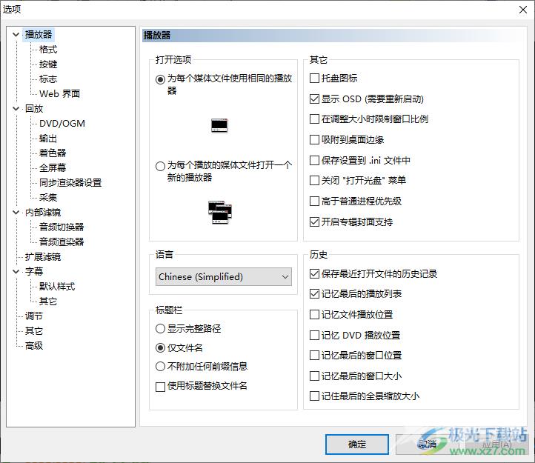Enable 记住最后的全景缩放大小 checkbox
Viewport: 535px width, 463px height.
pyautogui.click(x=314, y=396)
